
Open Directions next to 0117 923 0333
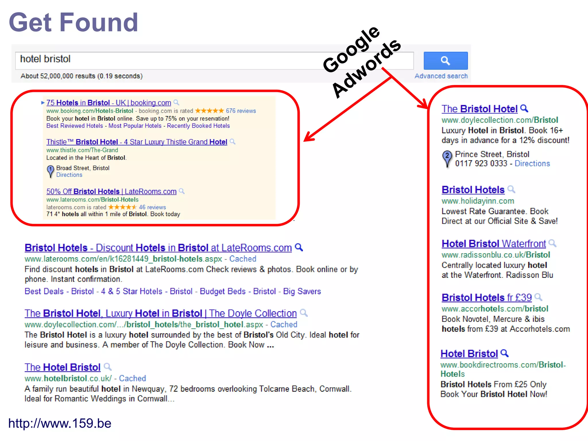point(532,164)
